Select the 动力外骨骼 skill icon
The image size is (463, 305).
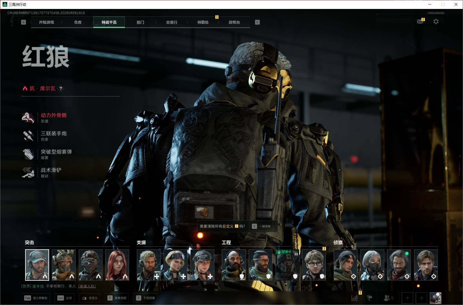(28, 118)
